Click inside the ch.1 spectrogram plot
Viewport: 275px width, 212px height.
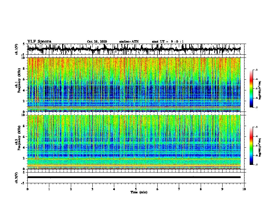pyautogui.click(x=134, y=85)
